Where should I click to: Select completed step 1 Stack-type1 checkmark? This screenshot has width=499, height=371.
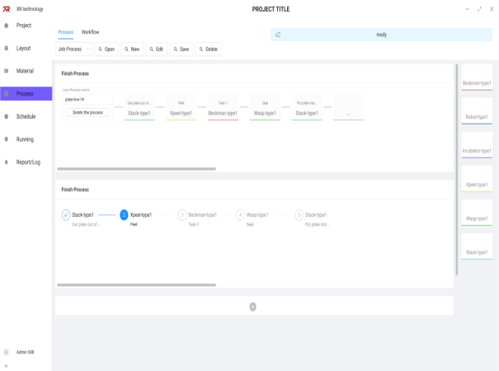pyautogui.click(x=66, y=215)
